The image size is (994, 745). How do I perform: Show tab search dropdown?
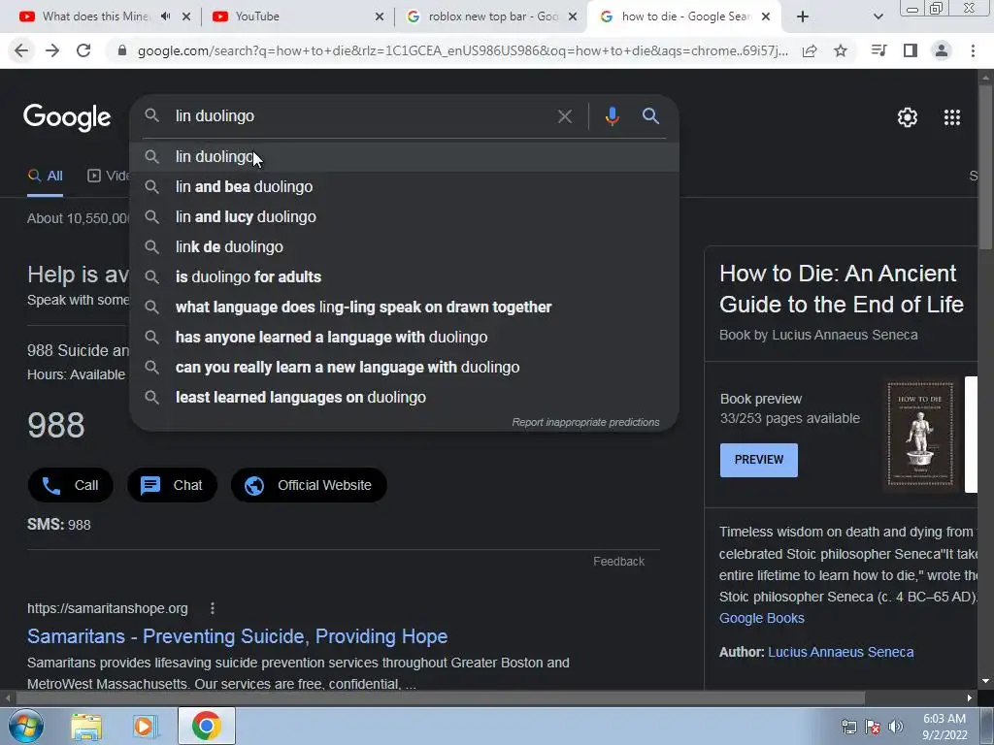[878, 17]
